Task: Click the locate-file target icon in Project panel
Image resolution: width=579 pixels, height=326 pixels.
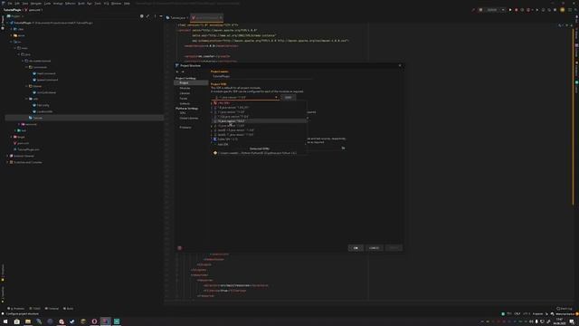Action: point(142,16)
